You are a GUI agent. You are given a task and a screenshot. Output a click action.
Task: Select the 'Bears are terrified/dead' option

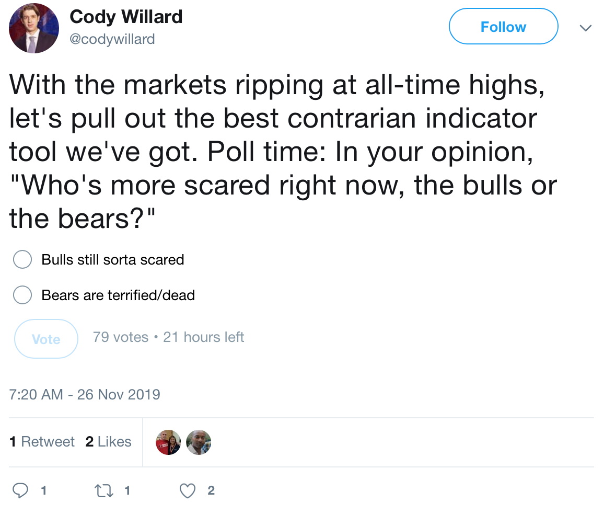[22, 295]
